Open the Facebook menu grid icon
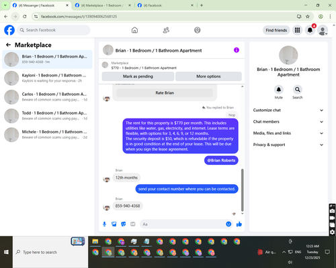 297,30
